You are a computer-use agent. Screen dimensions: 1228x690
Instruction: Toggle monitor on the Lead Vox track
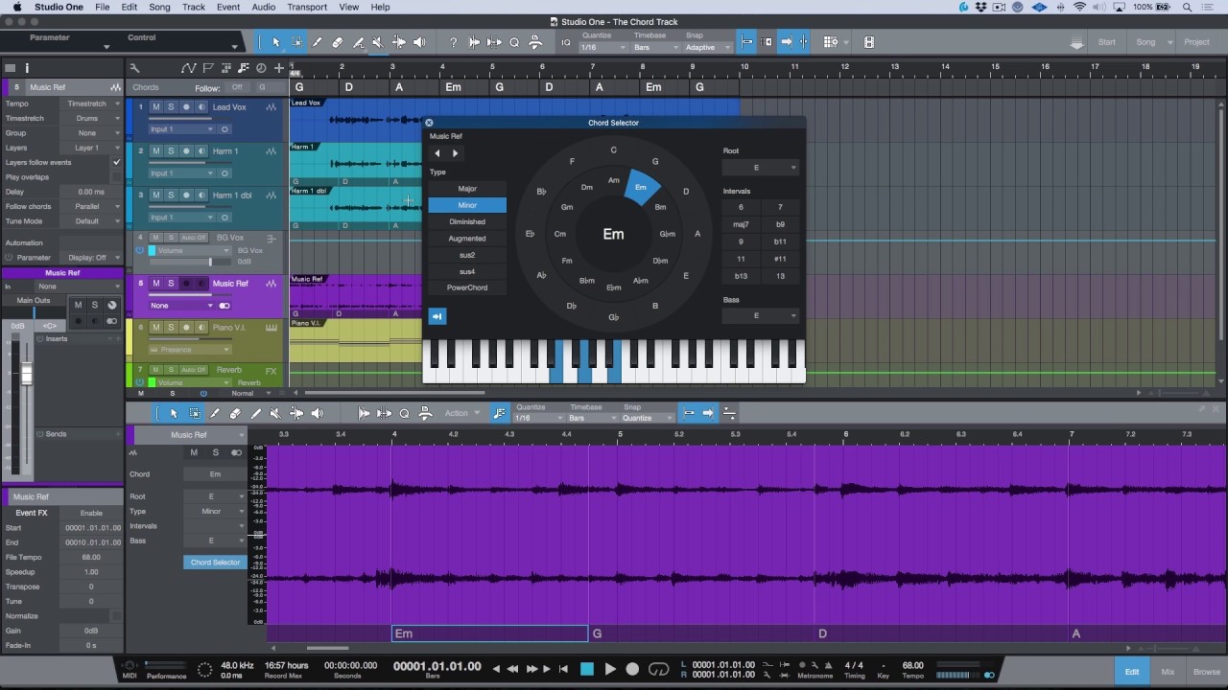tap(201, 107)
